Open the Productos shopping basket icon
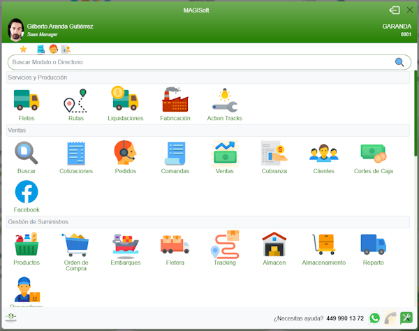This screenshot has width=419, height=331. tap(27, 245)
